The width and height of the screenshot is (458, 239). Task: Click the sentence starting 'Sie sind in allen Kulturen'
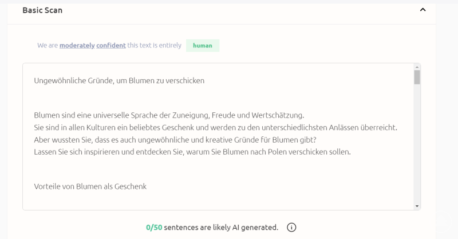[215, 127]
